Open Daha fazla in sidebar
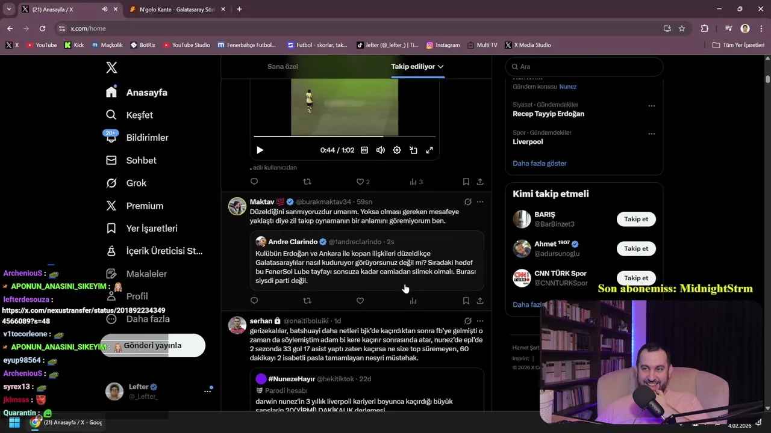This screenshot has height=433, width=771. 137,319
